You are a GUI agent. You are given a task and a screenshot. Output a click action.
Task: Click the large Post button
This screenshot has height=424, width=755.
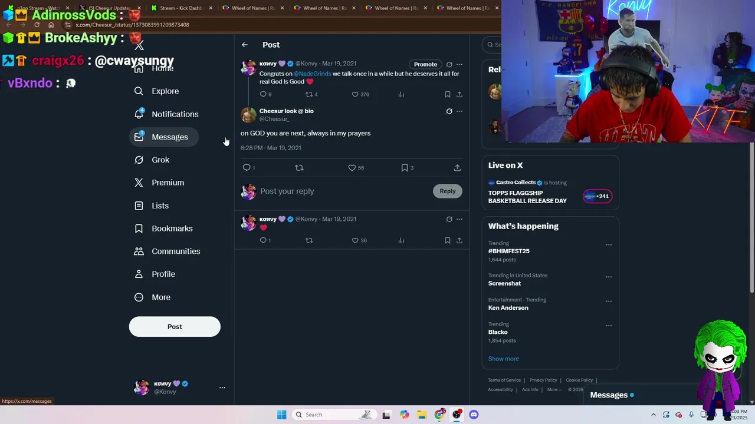[x=175, y=327]
